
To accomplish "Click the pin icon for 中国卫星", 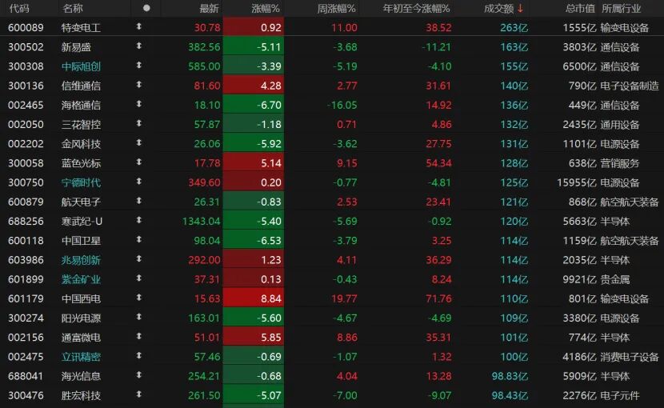I will (x=138, y=240).
